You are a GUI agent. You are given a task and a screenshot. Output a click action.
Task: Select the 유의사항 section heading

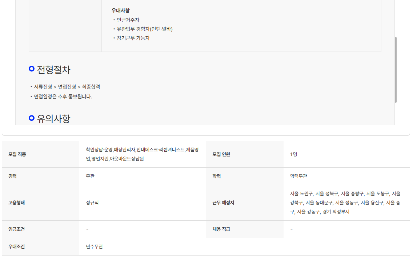(53, 118)
